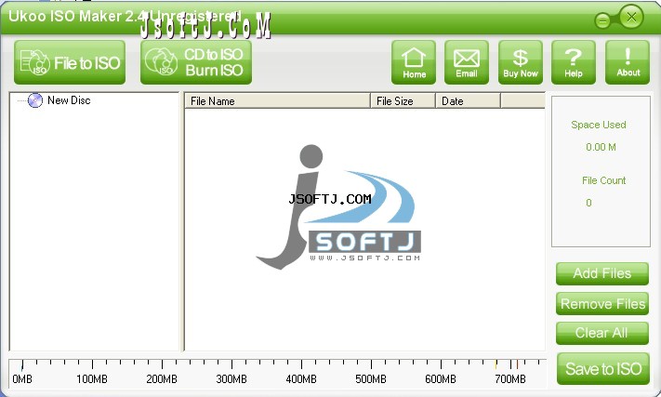
Task: Click the File Count label
Action: pyautogui.click(x=603, y=180)
